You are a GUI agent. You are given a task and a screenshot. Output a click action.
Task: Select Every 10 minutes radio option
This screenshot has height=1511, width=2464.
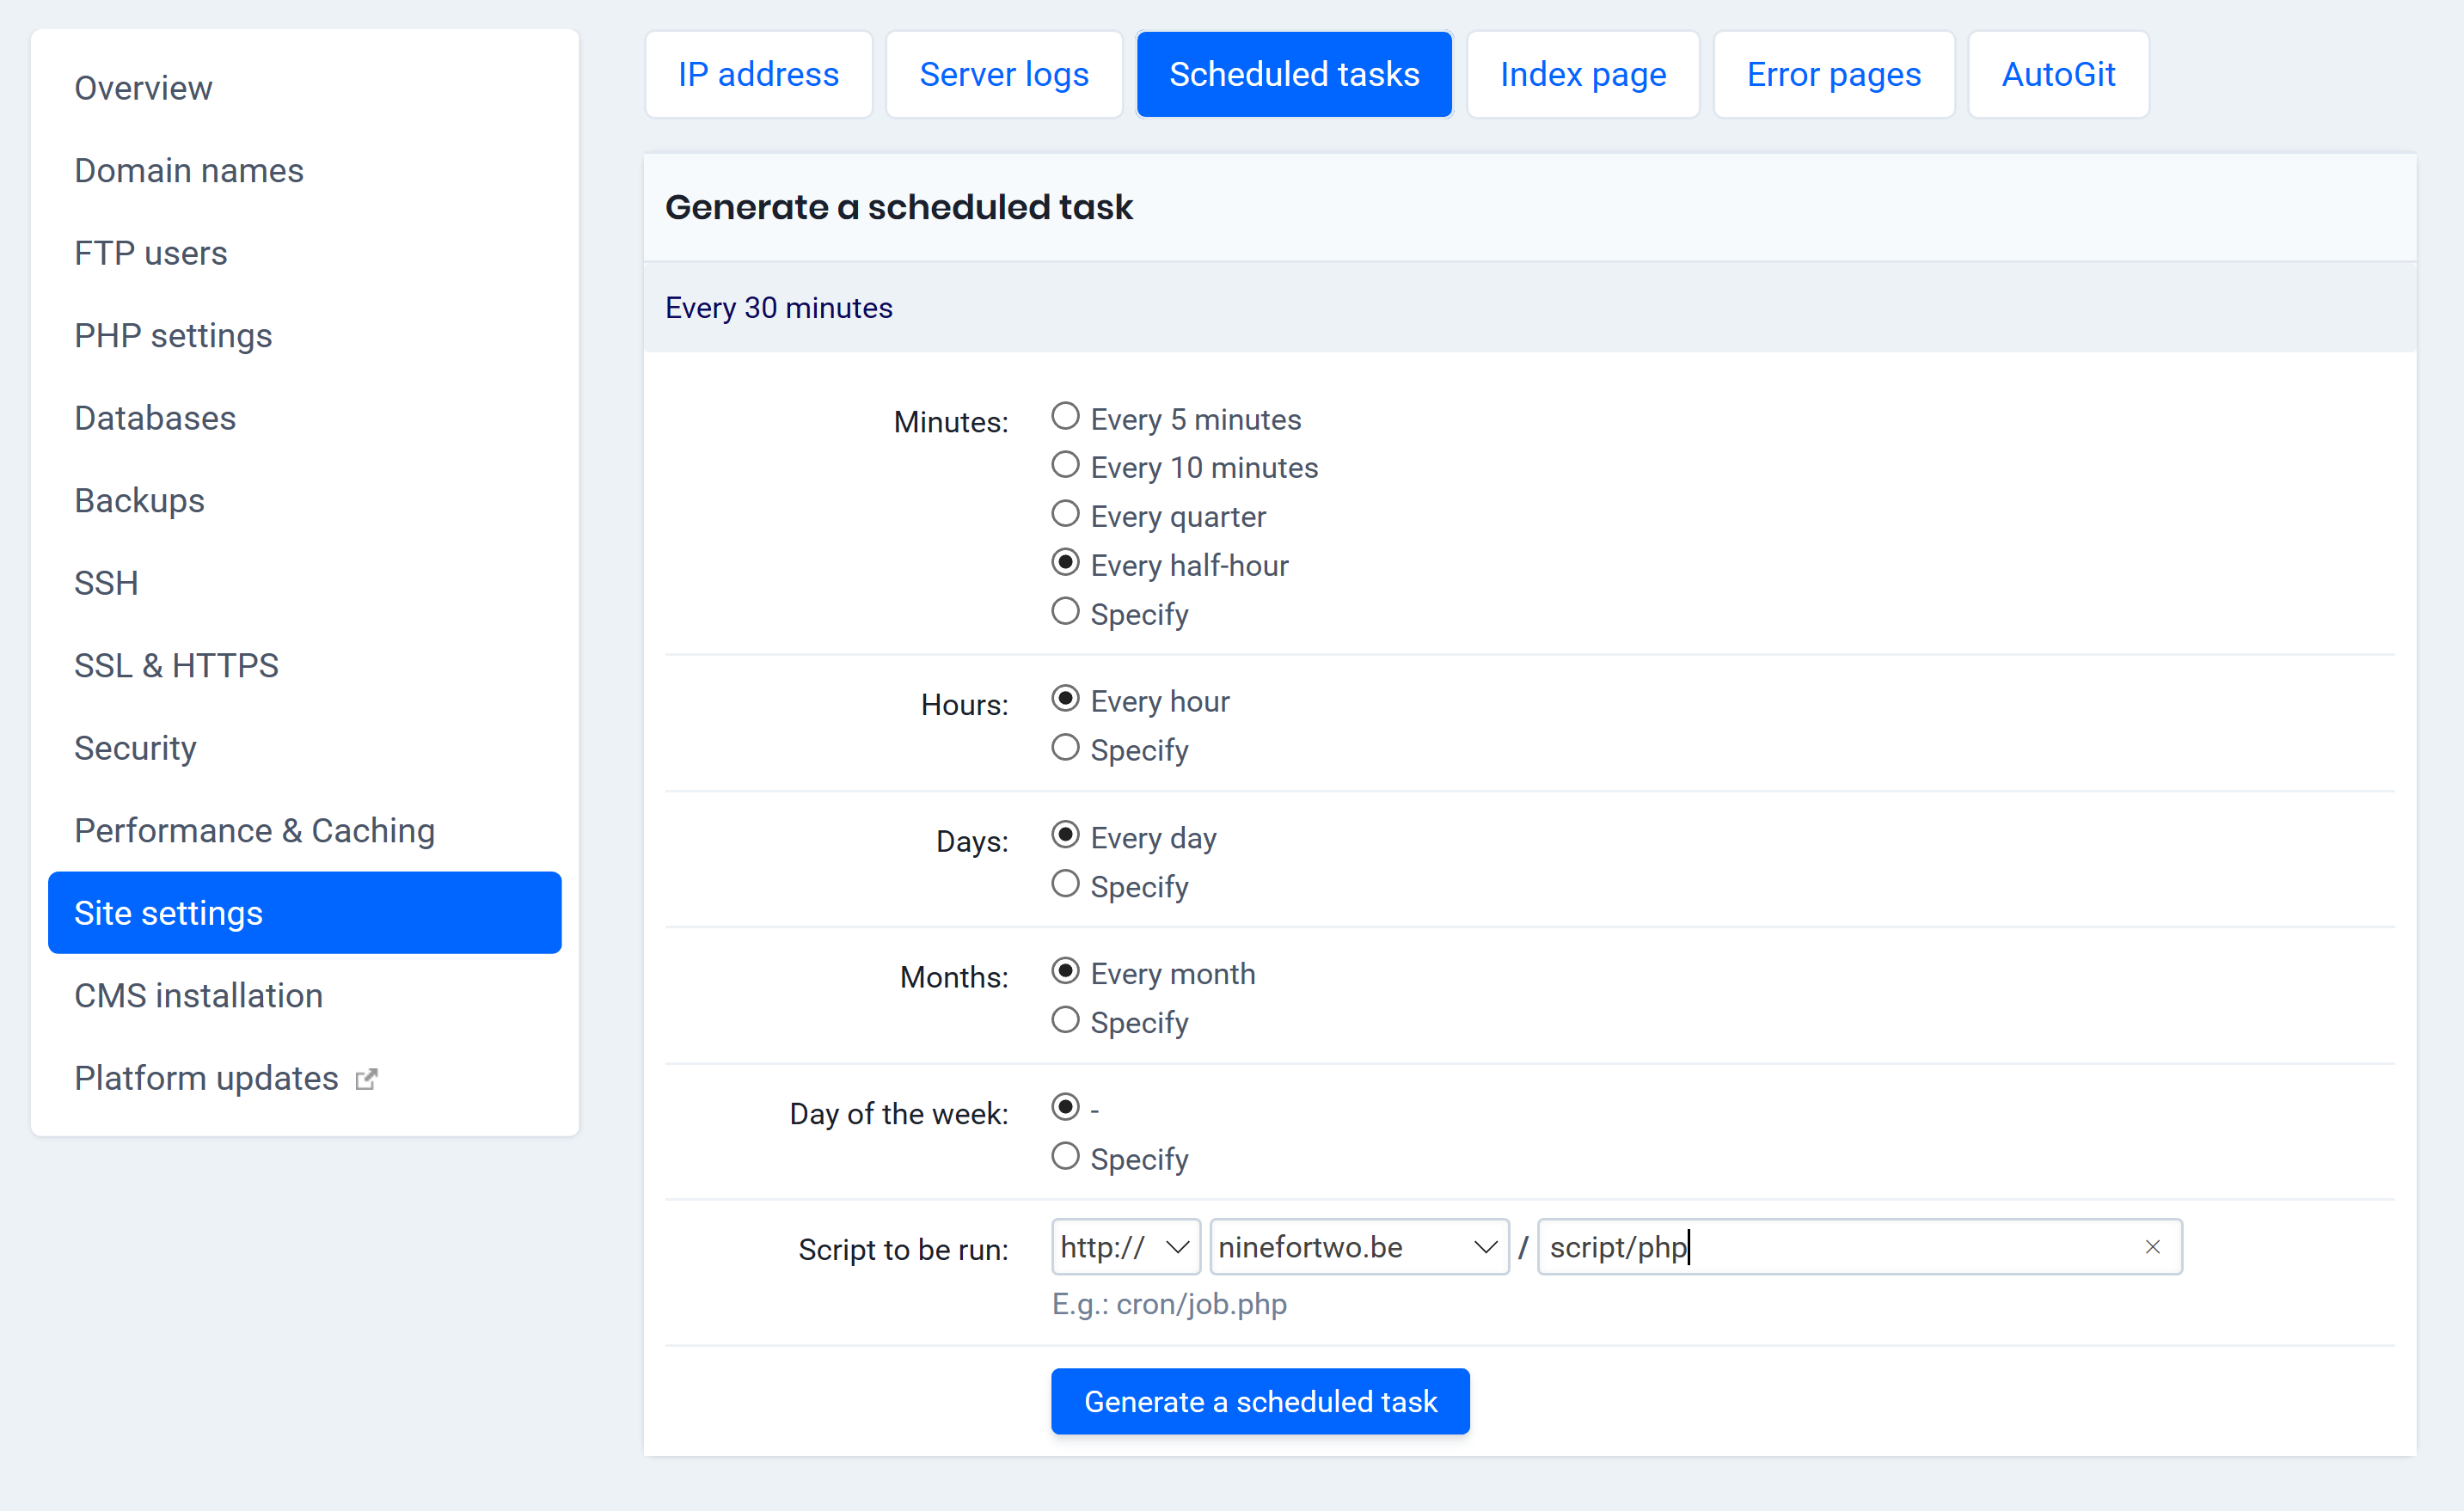tap(1065, 465)
